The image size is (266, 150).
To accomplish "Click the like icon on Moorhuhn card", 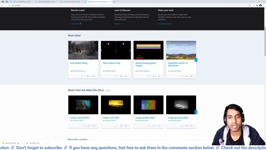I will (191, 76).
